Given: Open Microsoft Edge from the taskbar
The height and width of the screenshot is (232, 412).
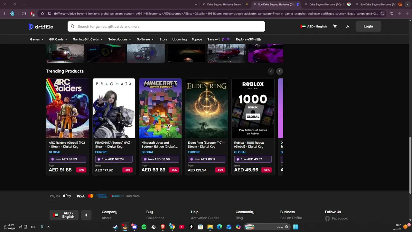Looking at the screenshot, I should (219, 227).
